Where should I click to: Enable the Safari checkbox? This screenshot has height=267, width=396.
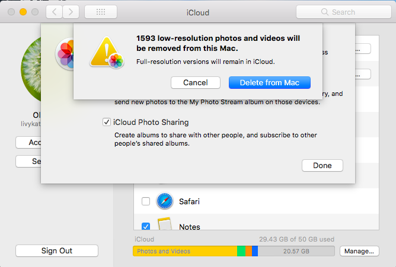[146, 202]
